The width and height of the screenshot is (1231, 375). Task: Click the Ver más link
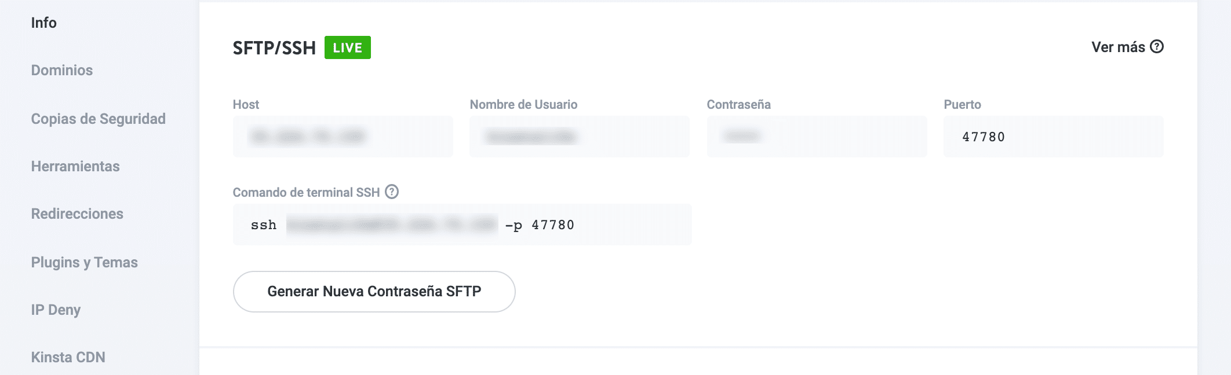pyautogui.click(x=1118, y=47)
